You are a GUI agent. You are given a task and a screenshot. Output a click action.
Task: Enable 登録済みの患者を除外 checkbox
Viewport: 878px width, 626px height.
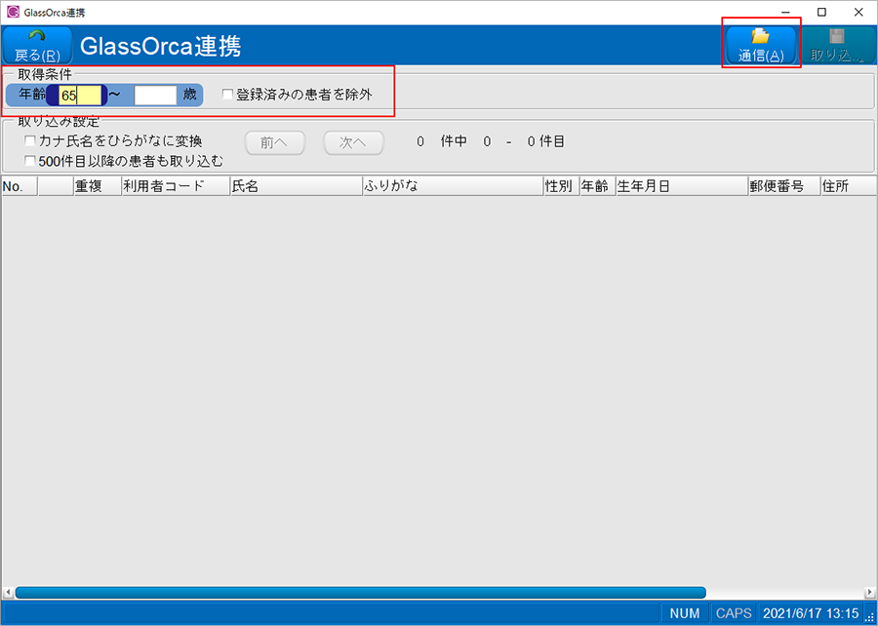[228, 95]
